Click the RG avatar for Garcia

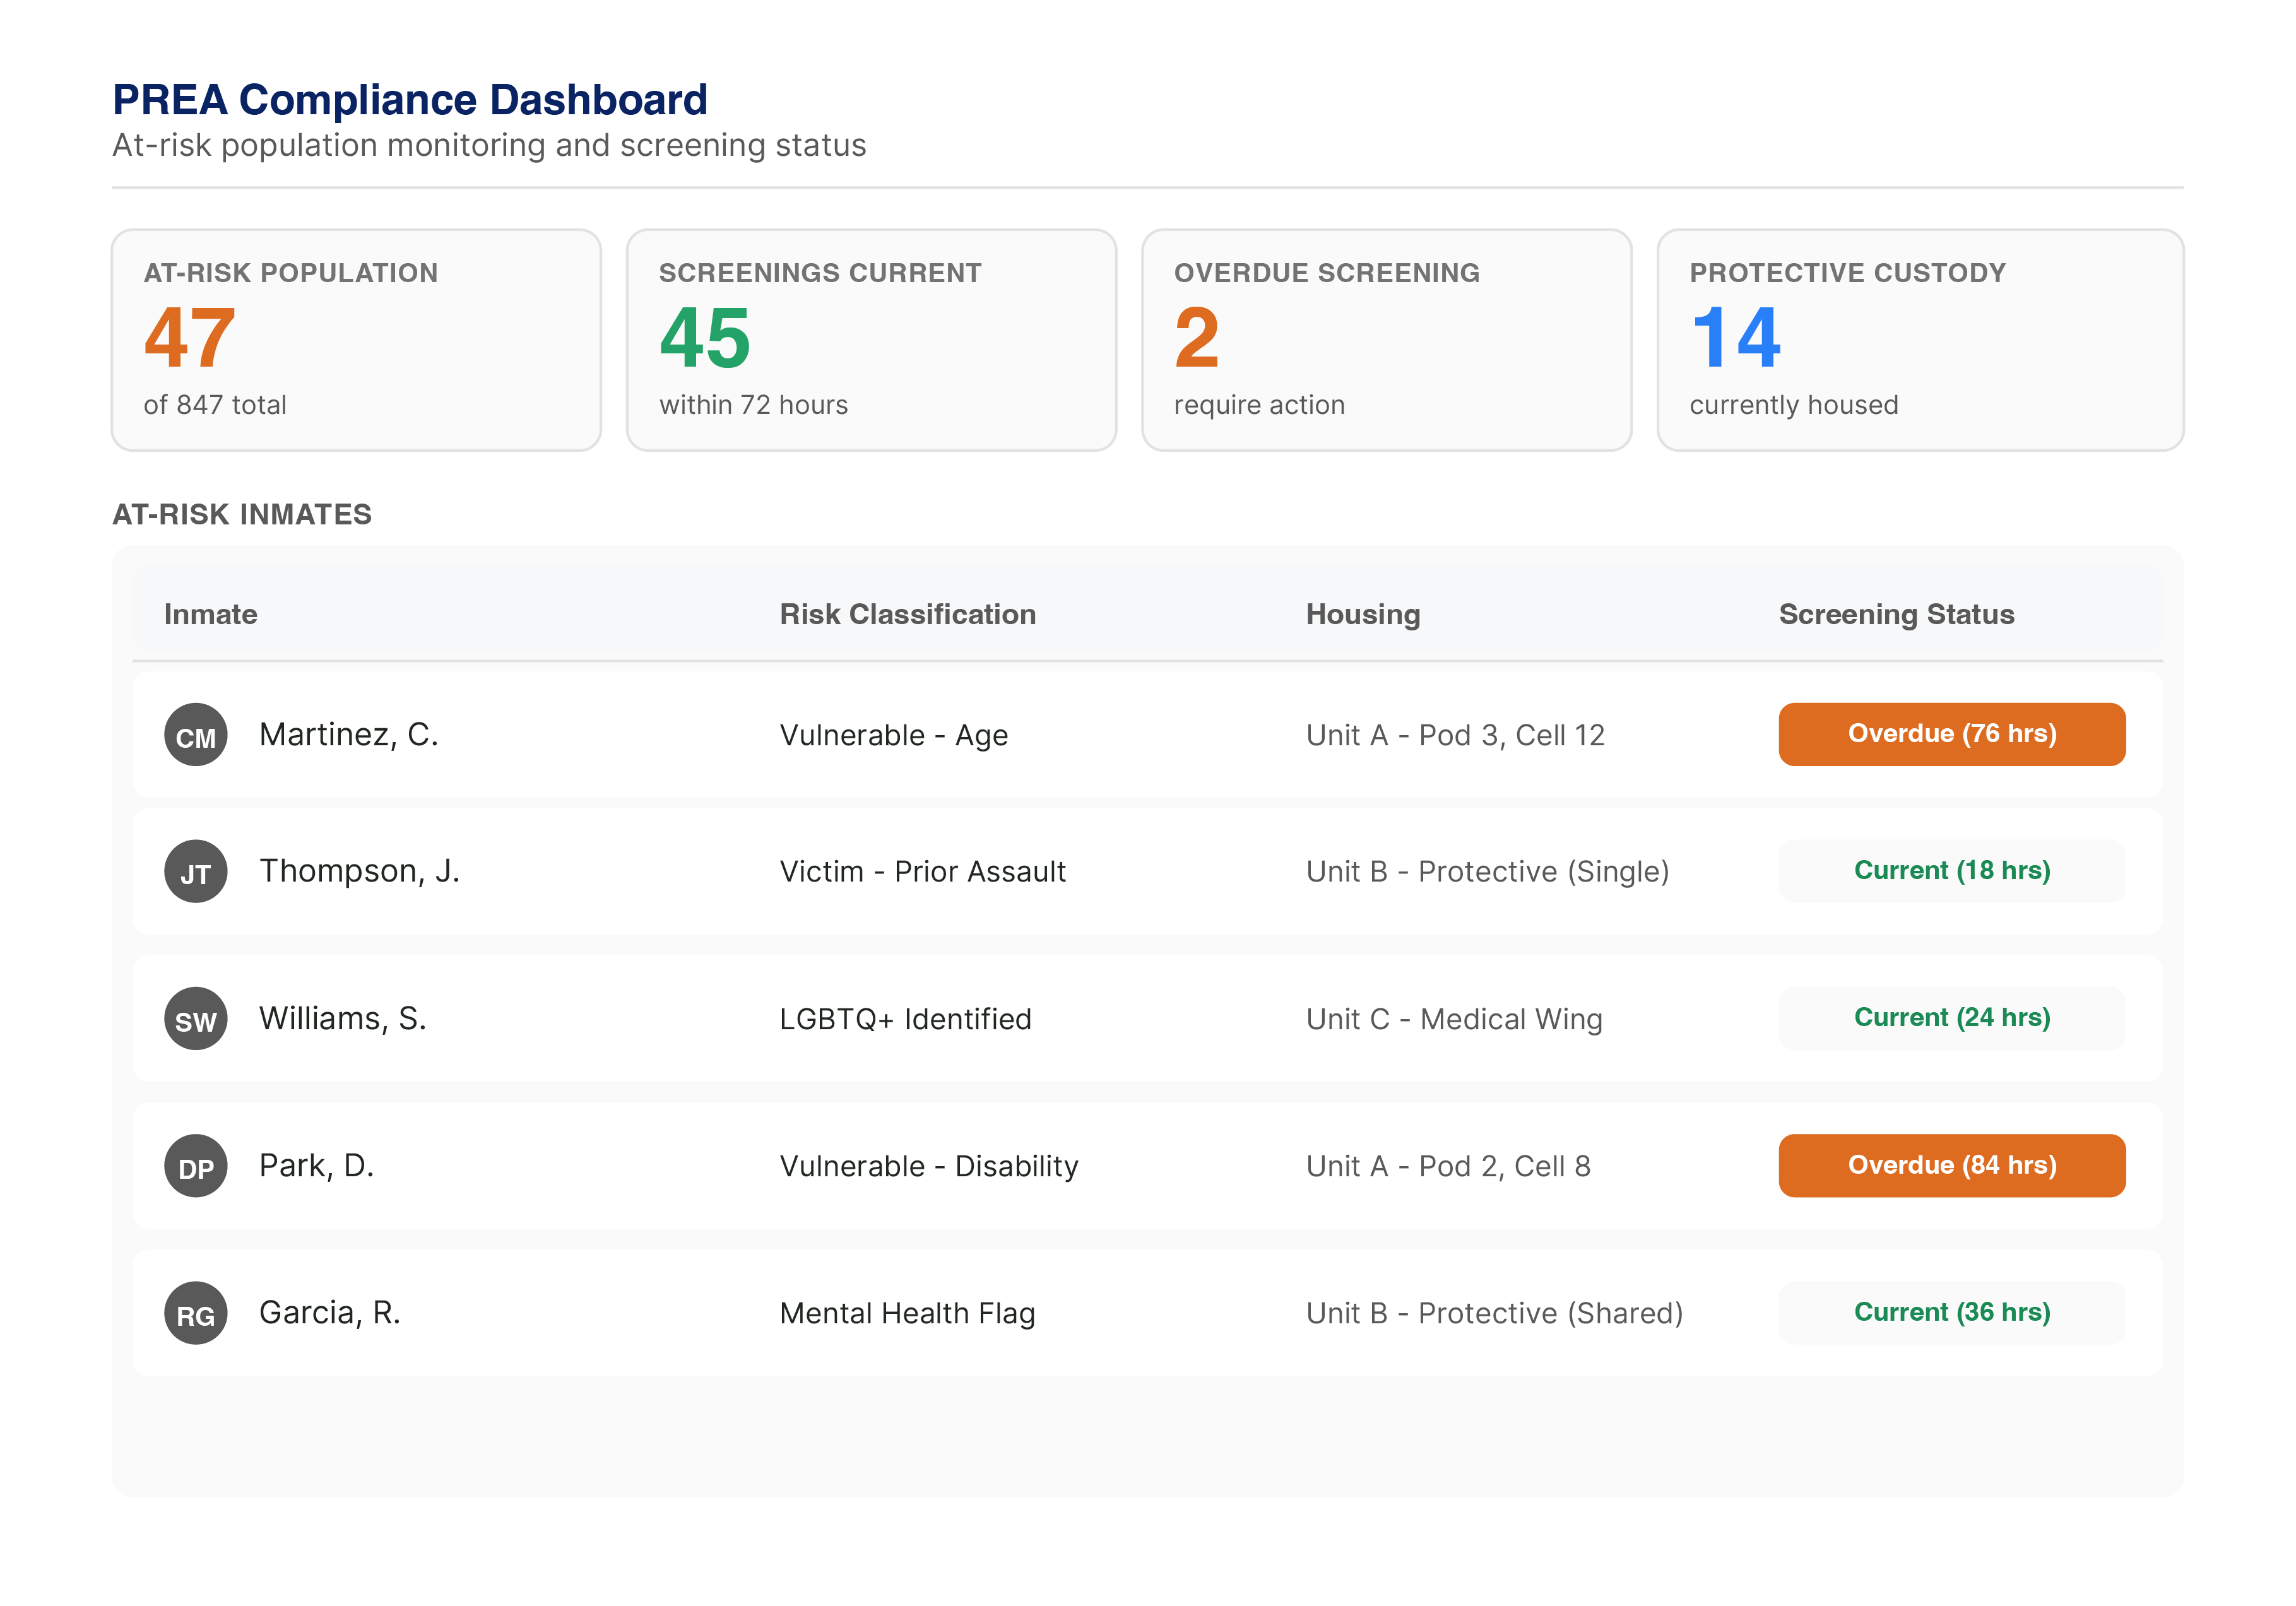click(x=195, y=1313)
